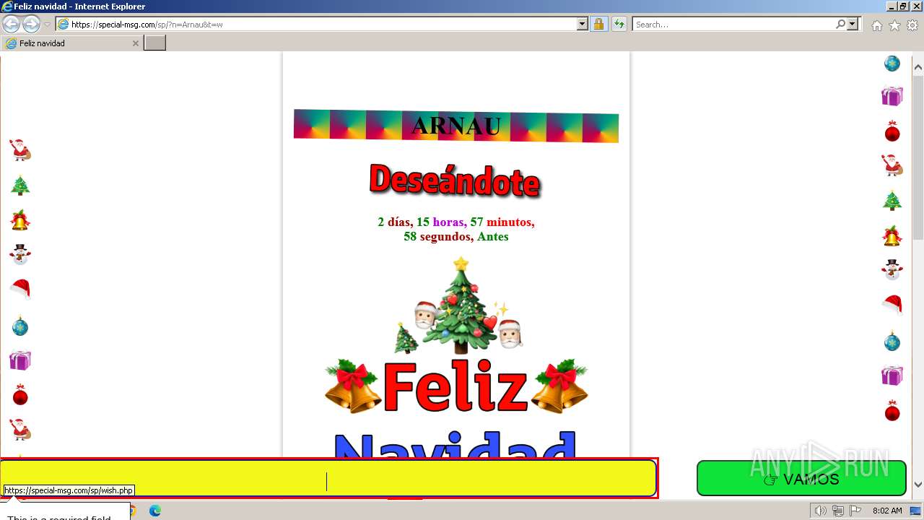924x520 pixels.
Task: Click the red Deseándote heading
Action: [455, 181]
